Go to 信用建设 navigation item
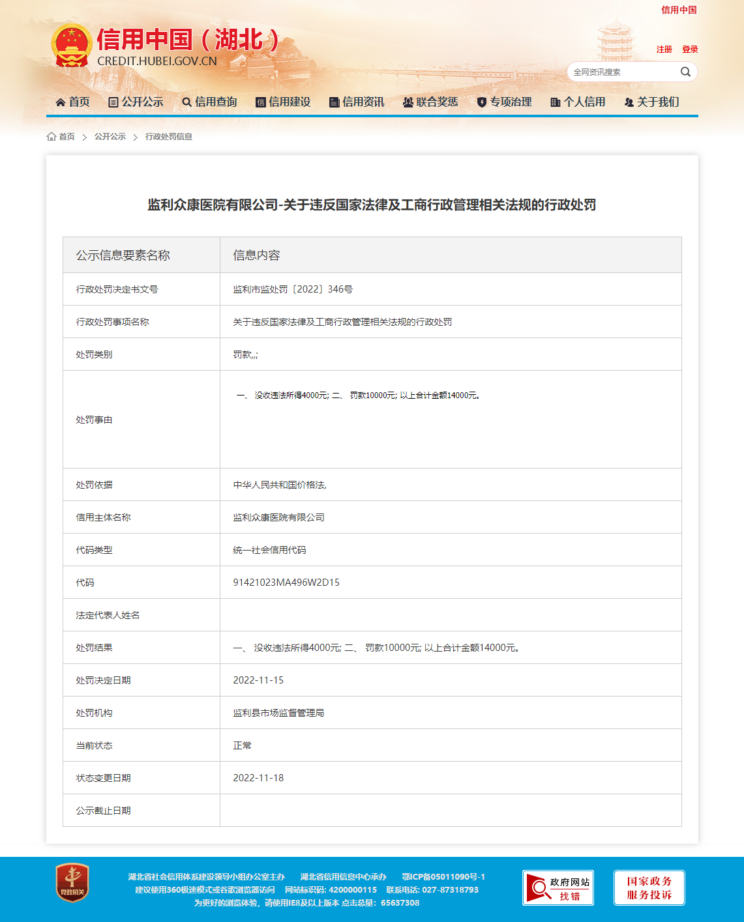 tap(284, 102)
